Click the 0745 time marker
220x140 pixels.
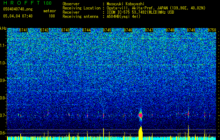(x=107, y=30)
